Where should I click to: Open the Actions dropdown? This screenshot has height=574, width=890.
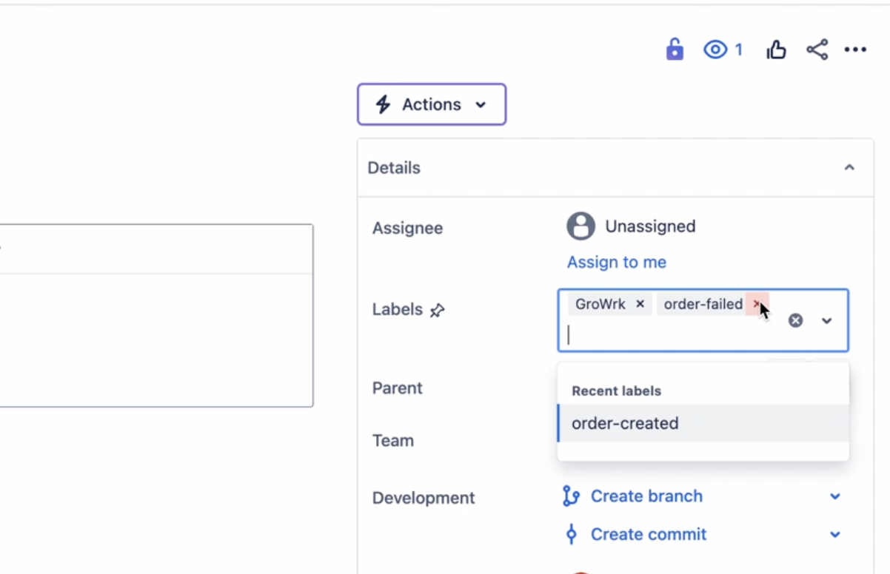tap(432, 104)
